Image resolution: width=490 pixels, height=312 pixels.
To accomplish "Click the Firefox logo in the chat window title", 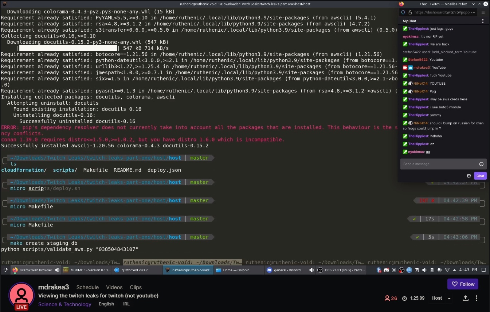I will point(401,4).
